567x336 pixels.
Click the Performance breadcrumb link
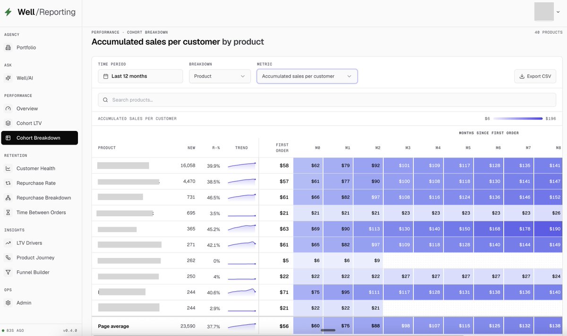tap(105, 32)
